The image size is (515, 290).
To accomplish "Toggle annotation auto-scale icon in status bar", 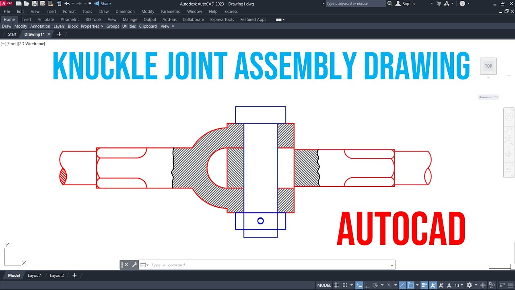I will (441, 285).
